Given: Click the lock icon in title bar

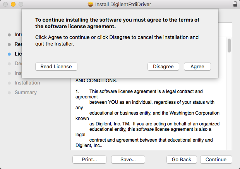Looking at the screenshot, I should (x=235, y=4).
